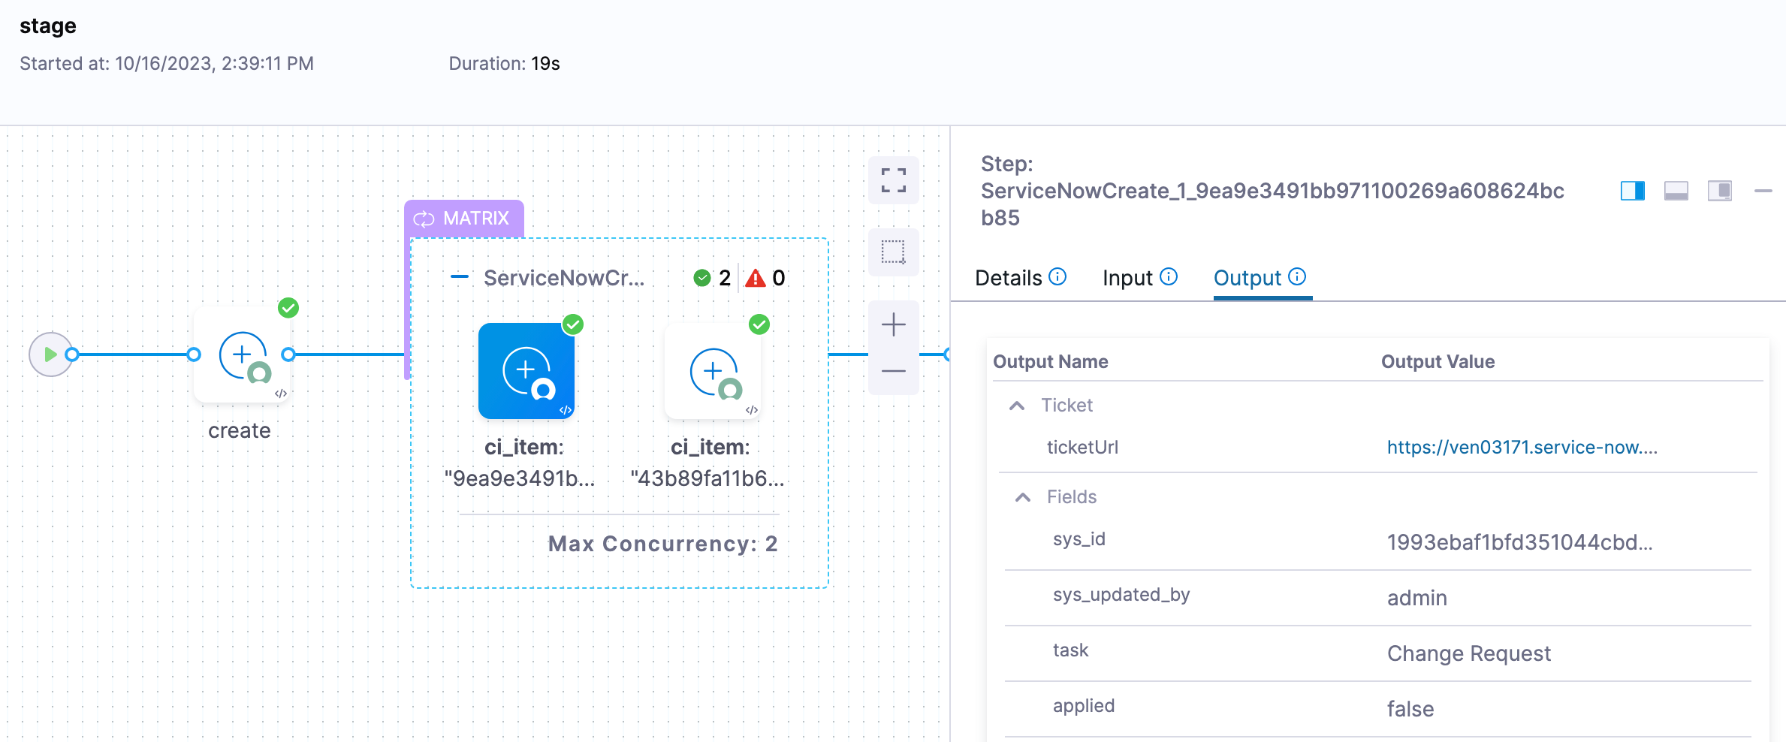Zoom out the pipeline graph
Viewport: 1786px width, 742px height.
[x=893, y=371]
